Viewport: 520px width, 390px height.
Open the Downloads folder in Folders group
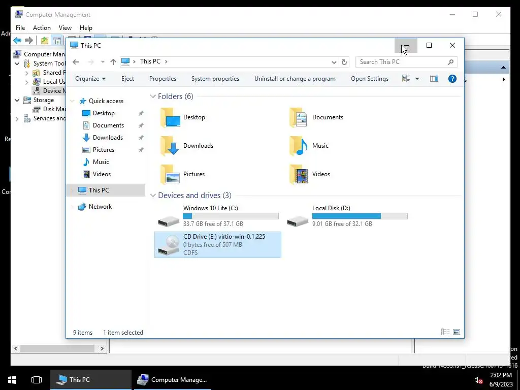tap(187, 146)
